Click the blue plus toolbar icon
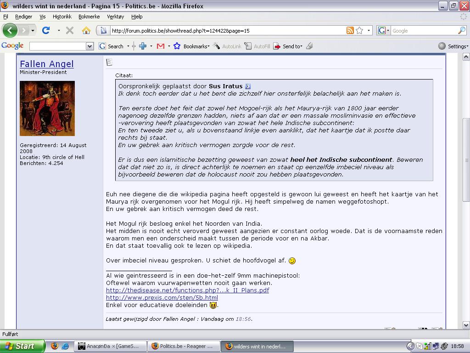Image resolution: width=470 pixels, height=353 pixels. [x=143, y=46]
